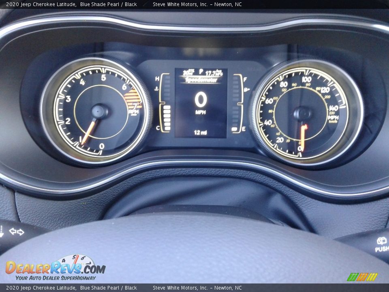Click the "3" on the tachometer
The width and height of the screenshot is (389, 292).
68,99
